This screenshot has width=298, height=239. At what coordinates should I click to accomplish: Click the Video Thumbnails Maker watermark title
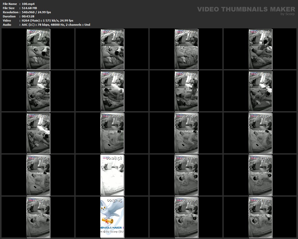[x=246, y=9]
